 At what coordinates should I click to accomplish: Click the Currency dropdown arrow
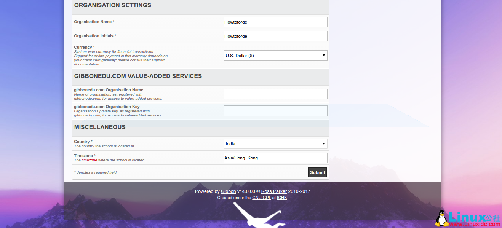[x=323, y=55]
